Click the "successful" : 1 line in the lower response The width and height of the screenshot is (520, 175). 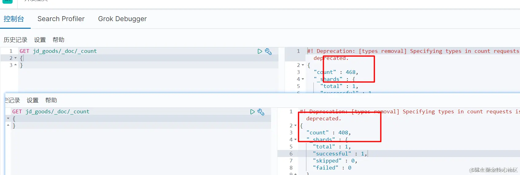pos(340,154)
